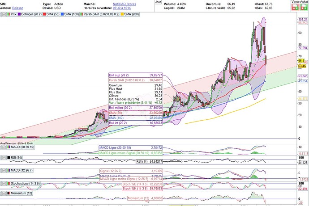Click the Boll sup (20 2) 39,02727 readout
309x206 pixels.
(x=136, y=75)
